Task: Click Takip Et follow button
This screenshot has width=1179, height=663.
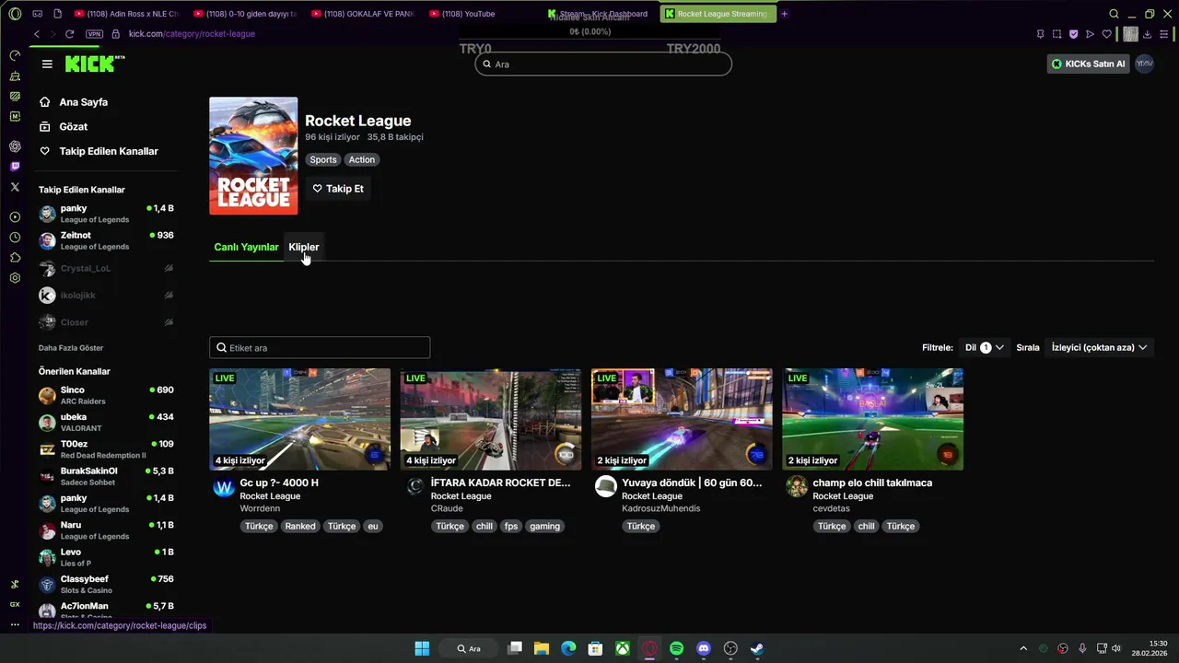Action: (x=338, y=189)
